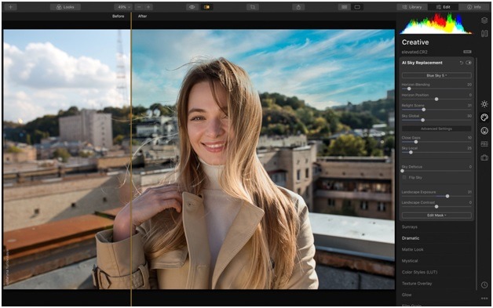Select the Pro tools icon
Viewport: 493px width, 308px height.
click(484, 144)
